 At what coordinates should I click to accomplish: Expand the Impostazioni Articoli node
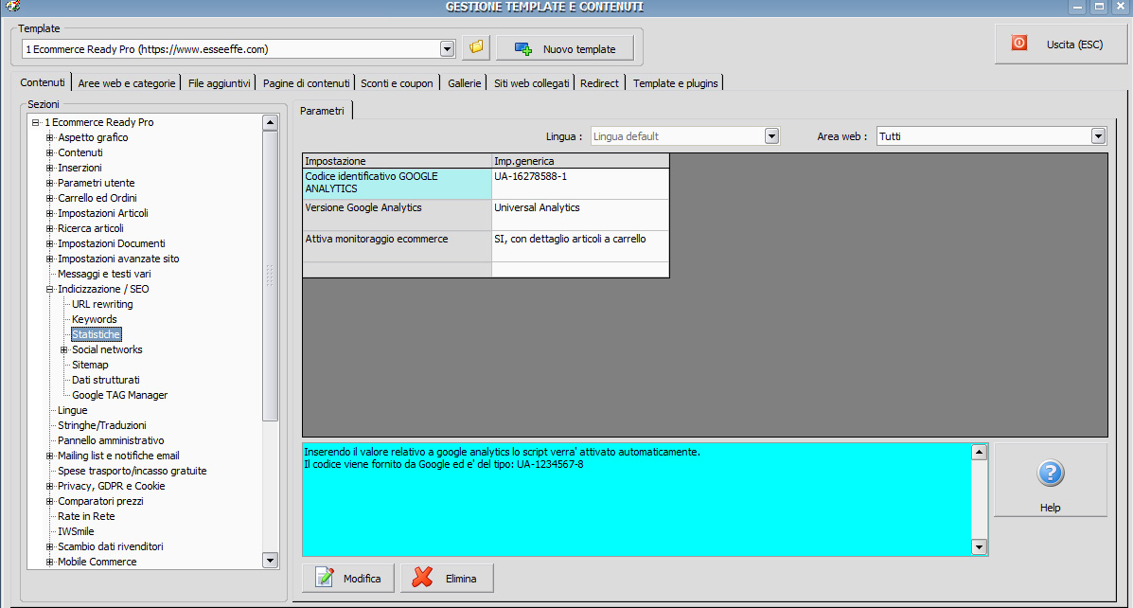[50, 213]
